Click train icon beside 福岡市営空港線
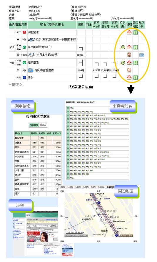 pyautogui.click(x=31, y=70)
